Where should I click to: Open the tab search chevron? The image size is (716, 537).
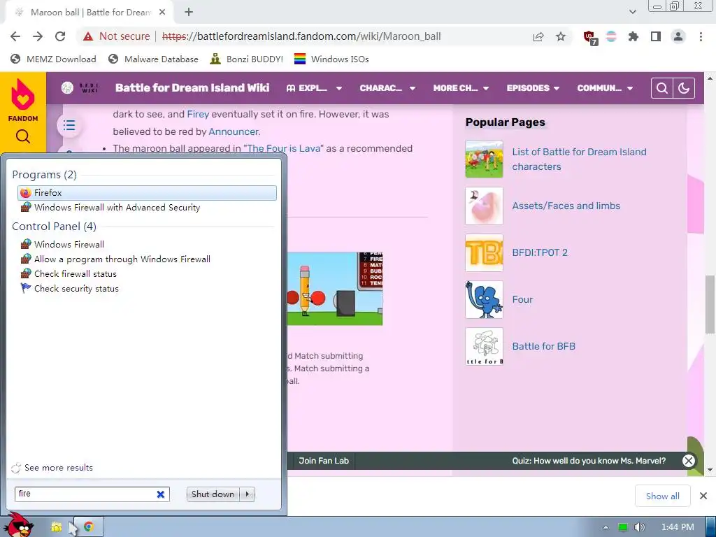(x=632, y=13)
